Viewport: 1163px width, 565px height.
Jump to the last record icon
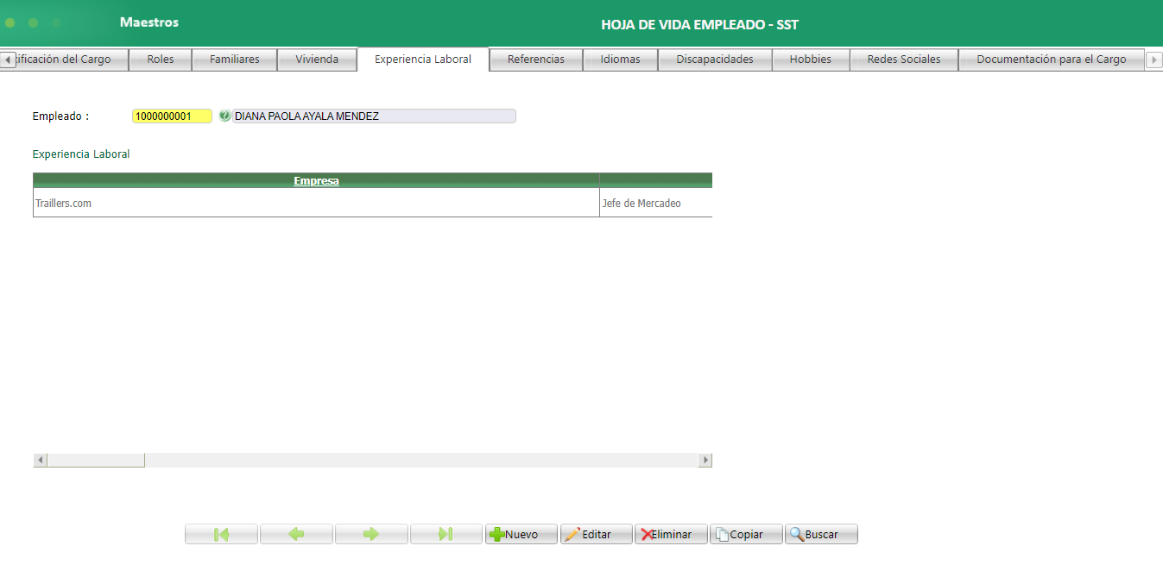pyautogui.click(x=446, y=533)
